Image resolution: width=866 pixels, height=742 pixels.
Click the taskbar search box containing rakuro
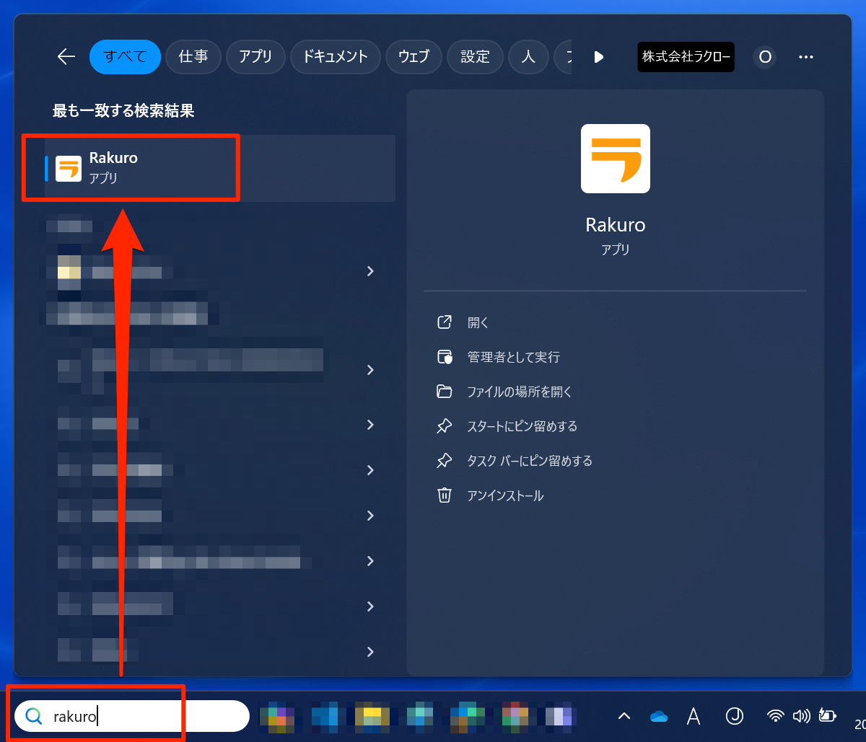pyautogui.click(x=132, y=716)
